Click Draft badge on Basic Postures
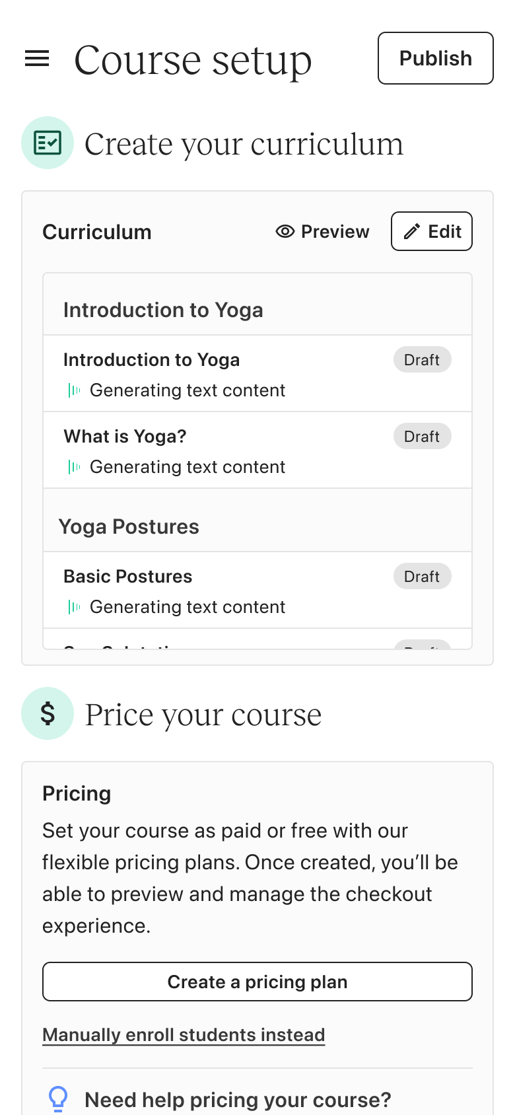The height and width of the screenshot is (1115, 515). [x=422, y=577]
